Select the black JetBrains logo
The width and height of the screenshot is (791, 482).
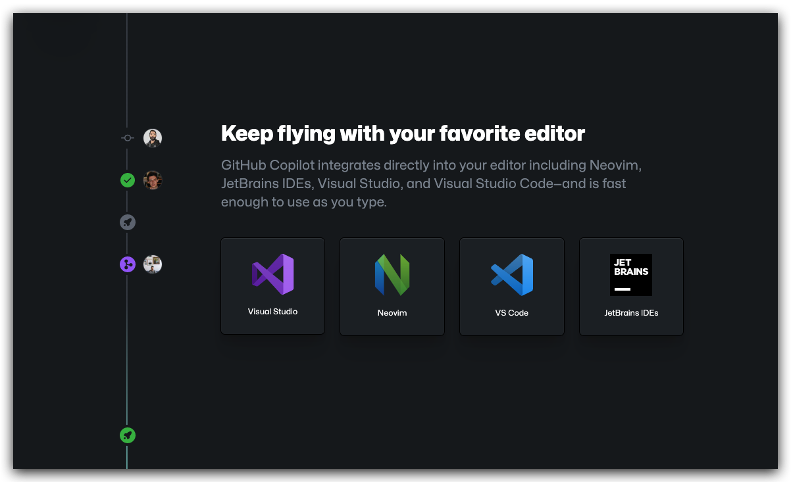coord(631,274)
